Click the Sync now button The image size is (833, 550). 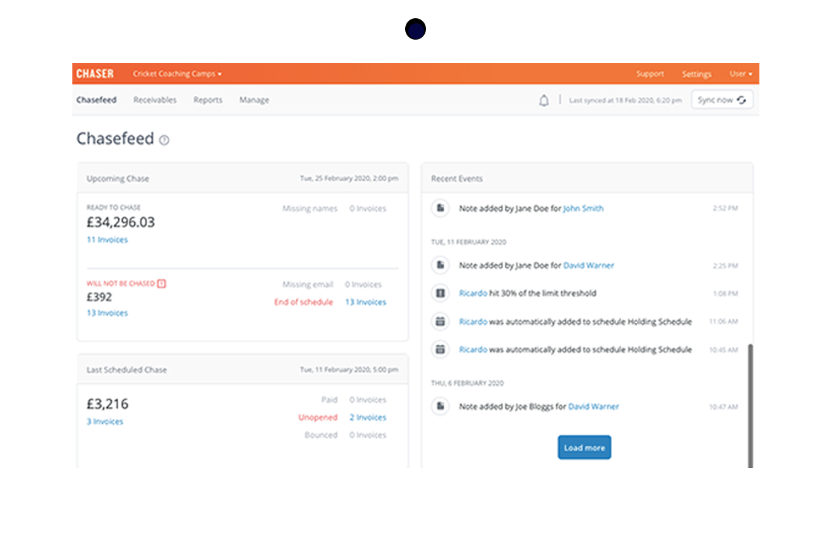click(x=722, y=100)
